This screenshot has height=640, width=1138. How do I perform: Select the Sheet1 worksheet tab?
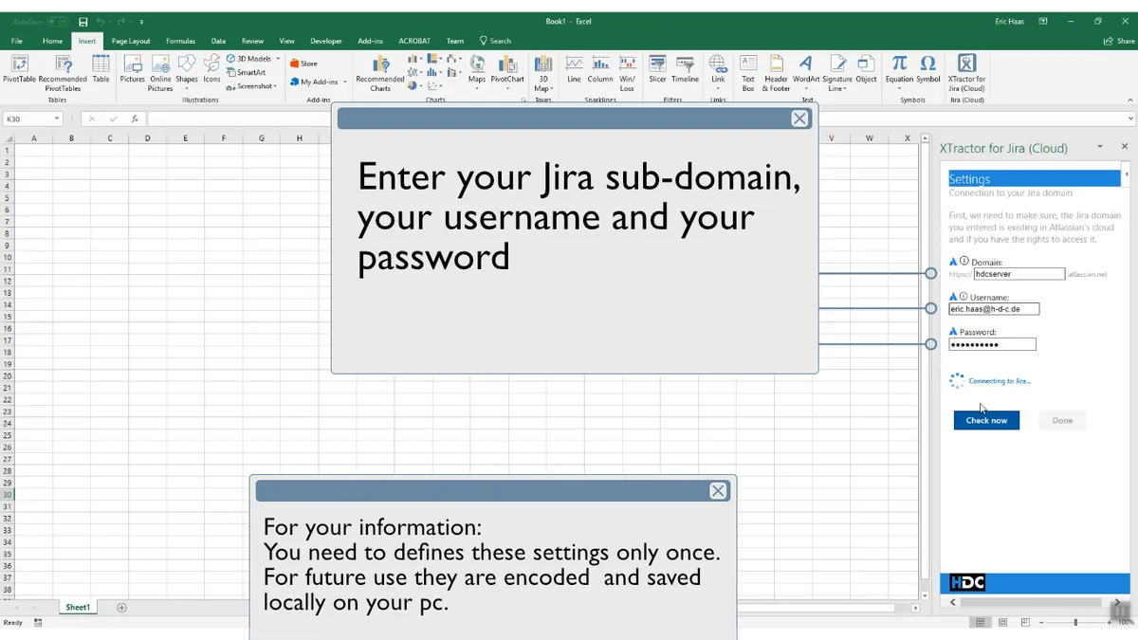click(78, 607)
